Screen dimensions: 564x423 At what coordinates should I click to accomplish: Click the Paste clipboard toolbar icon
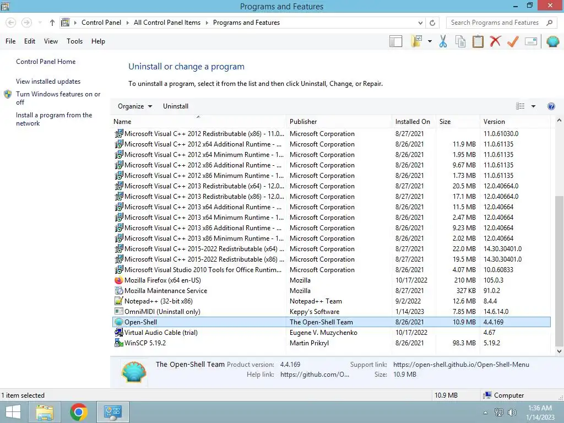478,41
